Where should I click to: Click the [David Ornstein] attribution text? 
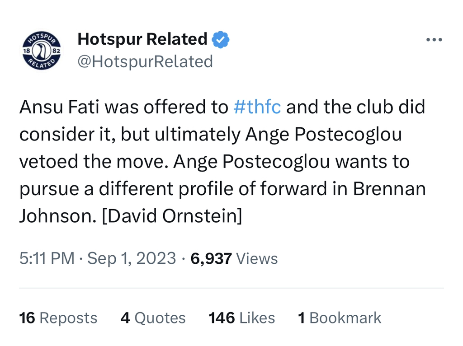click(x=172, y=216)
